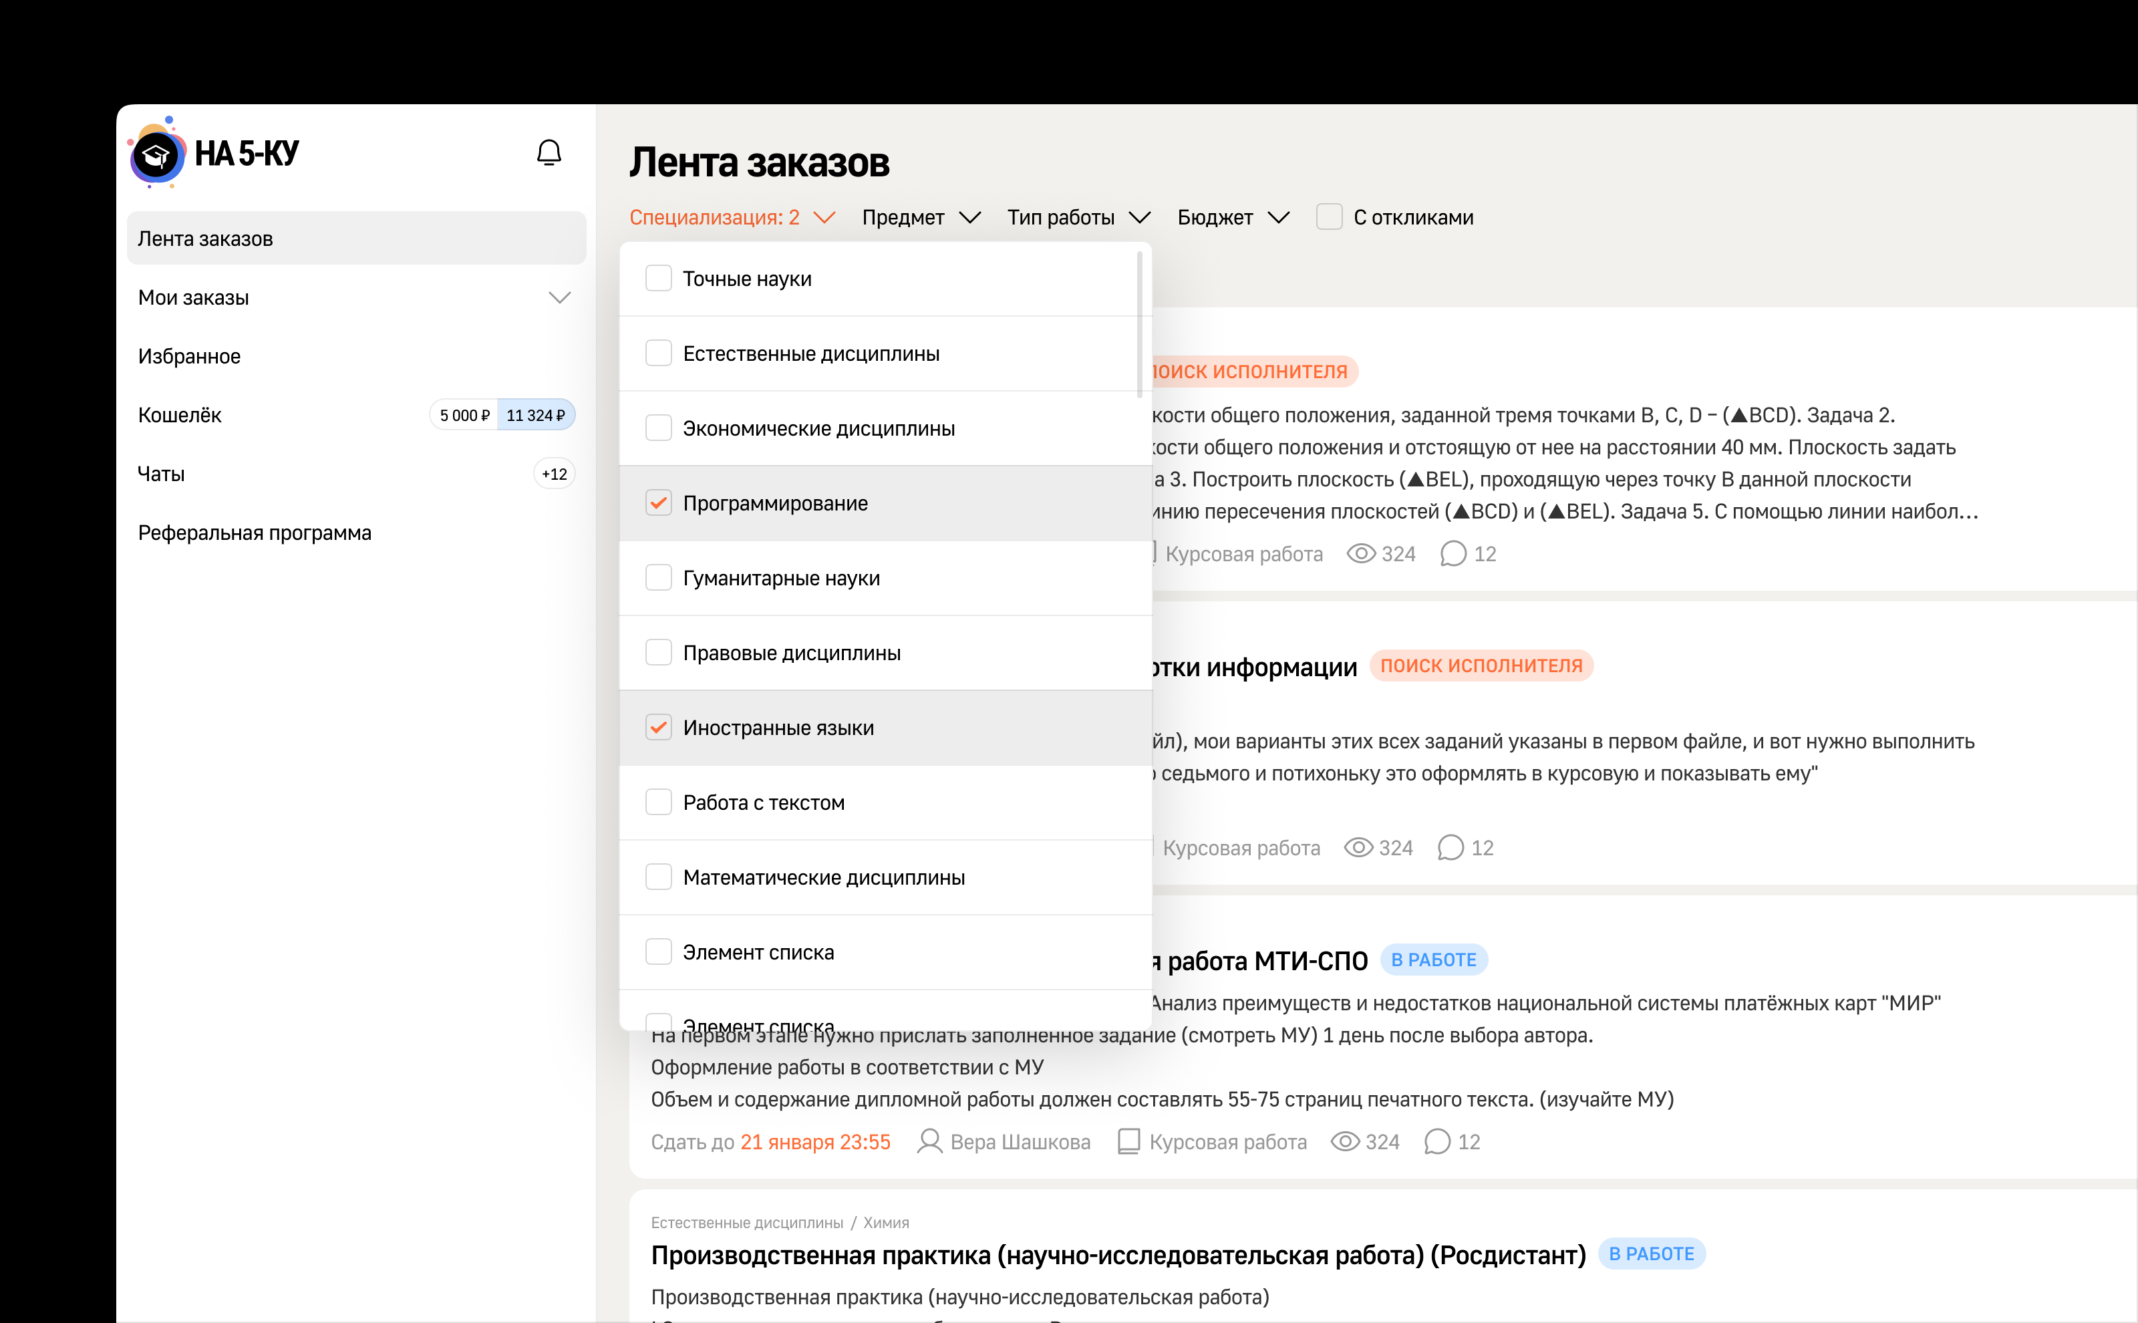This screenshot has height=1323, width=2138.
Task: Open notifications bell icon
Action: [549, 153]
